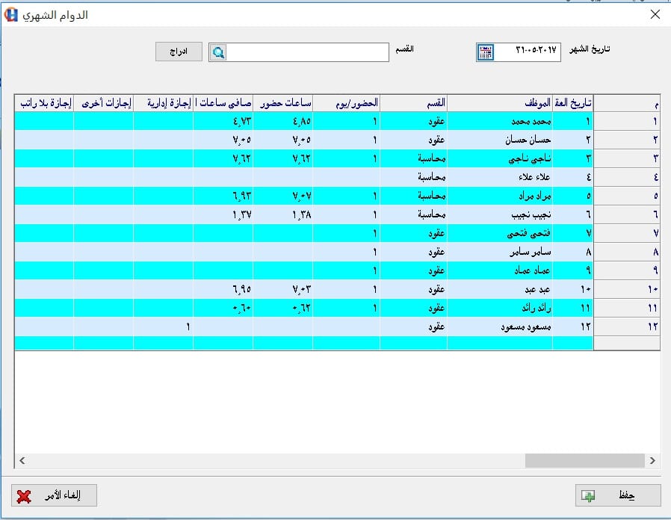The width and height of the screenshot is (671, 520).
Task: Select employee ناجي ناجي cell
Action: (x=500, y=159)
